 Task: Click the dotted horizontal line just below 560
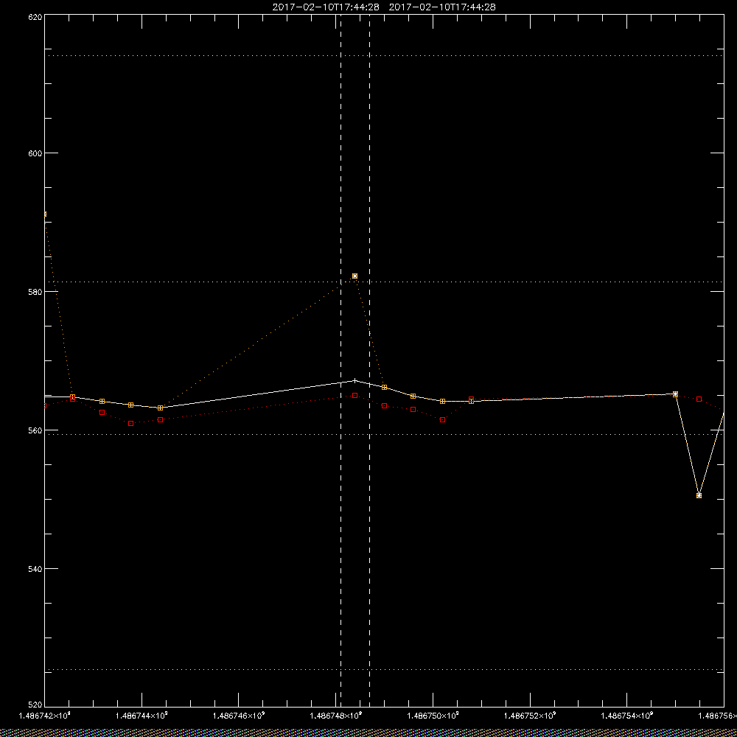coord(384,434)
